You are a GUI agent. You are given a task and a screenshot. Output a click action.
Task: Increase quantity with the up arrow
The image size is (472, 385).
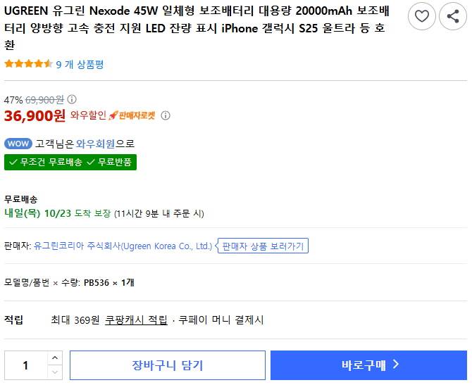pyautogui.click(x=55, y=358)
